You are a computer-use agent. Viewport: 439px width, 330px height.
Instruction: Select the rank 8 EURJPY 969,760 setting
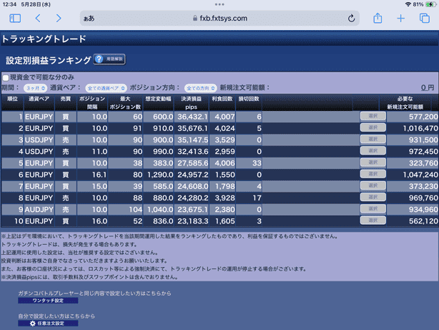click(x=373, y=197)
